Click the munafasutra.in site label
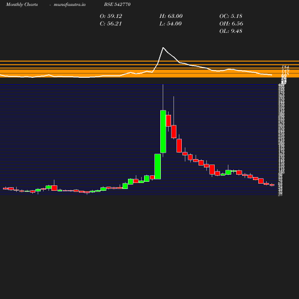The width and height of the screenshot is (299, 299). (69, 5)
